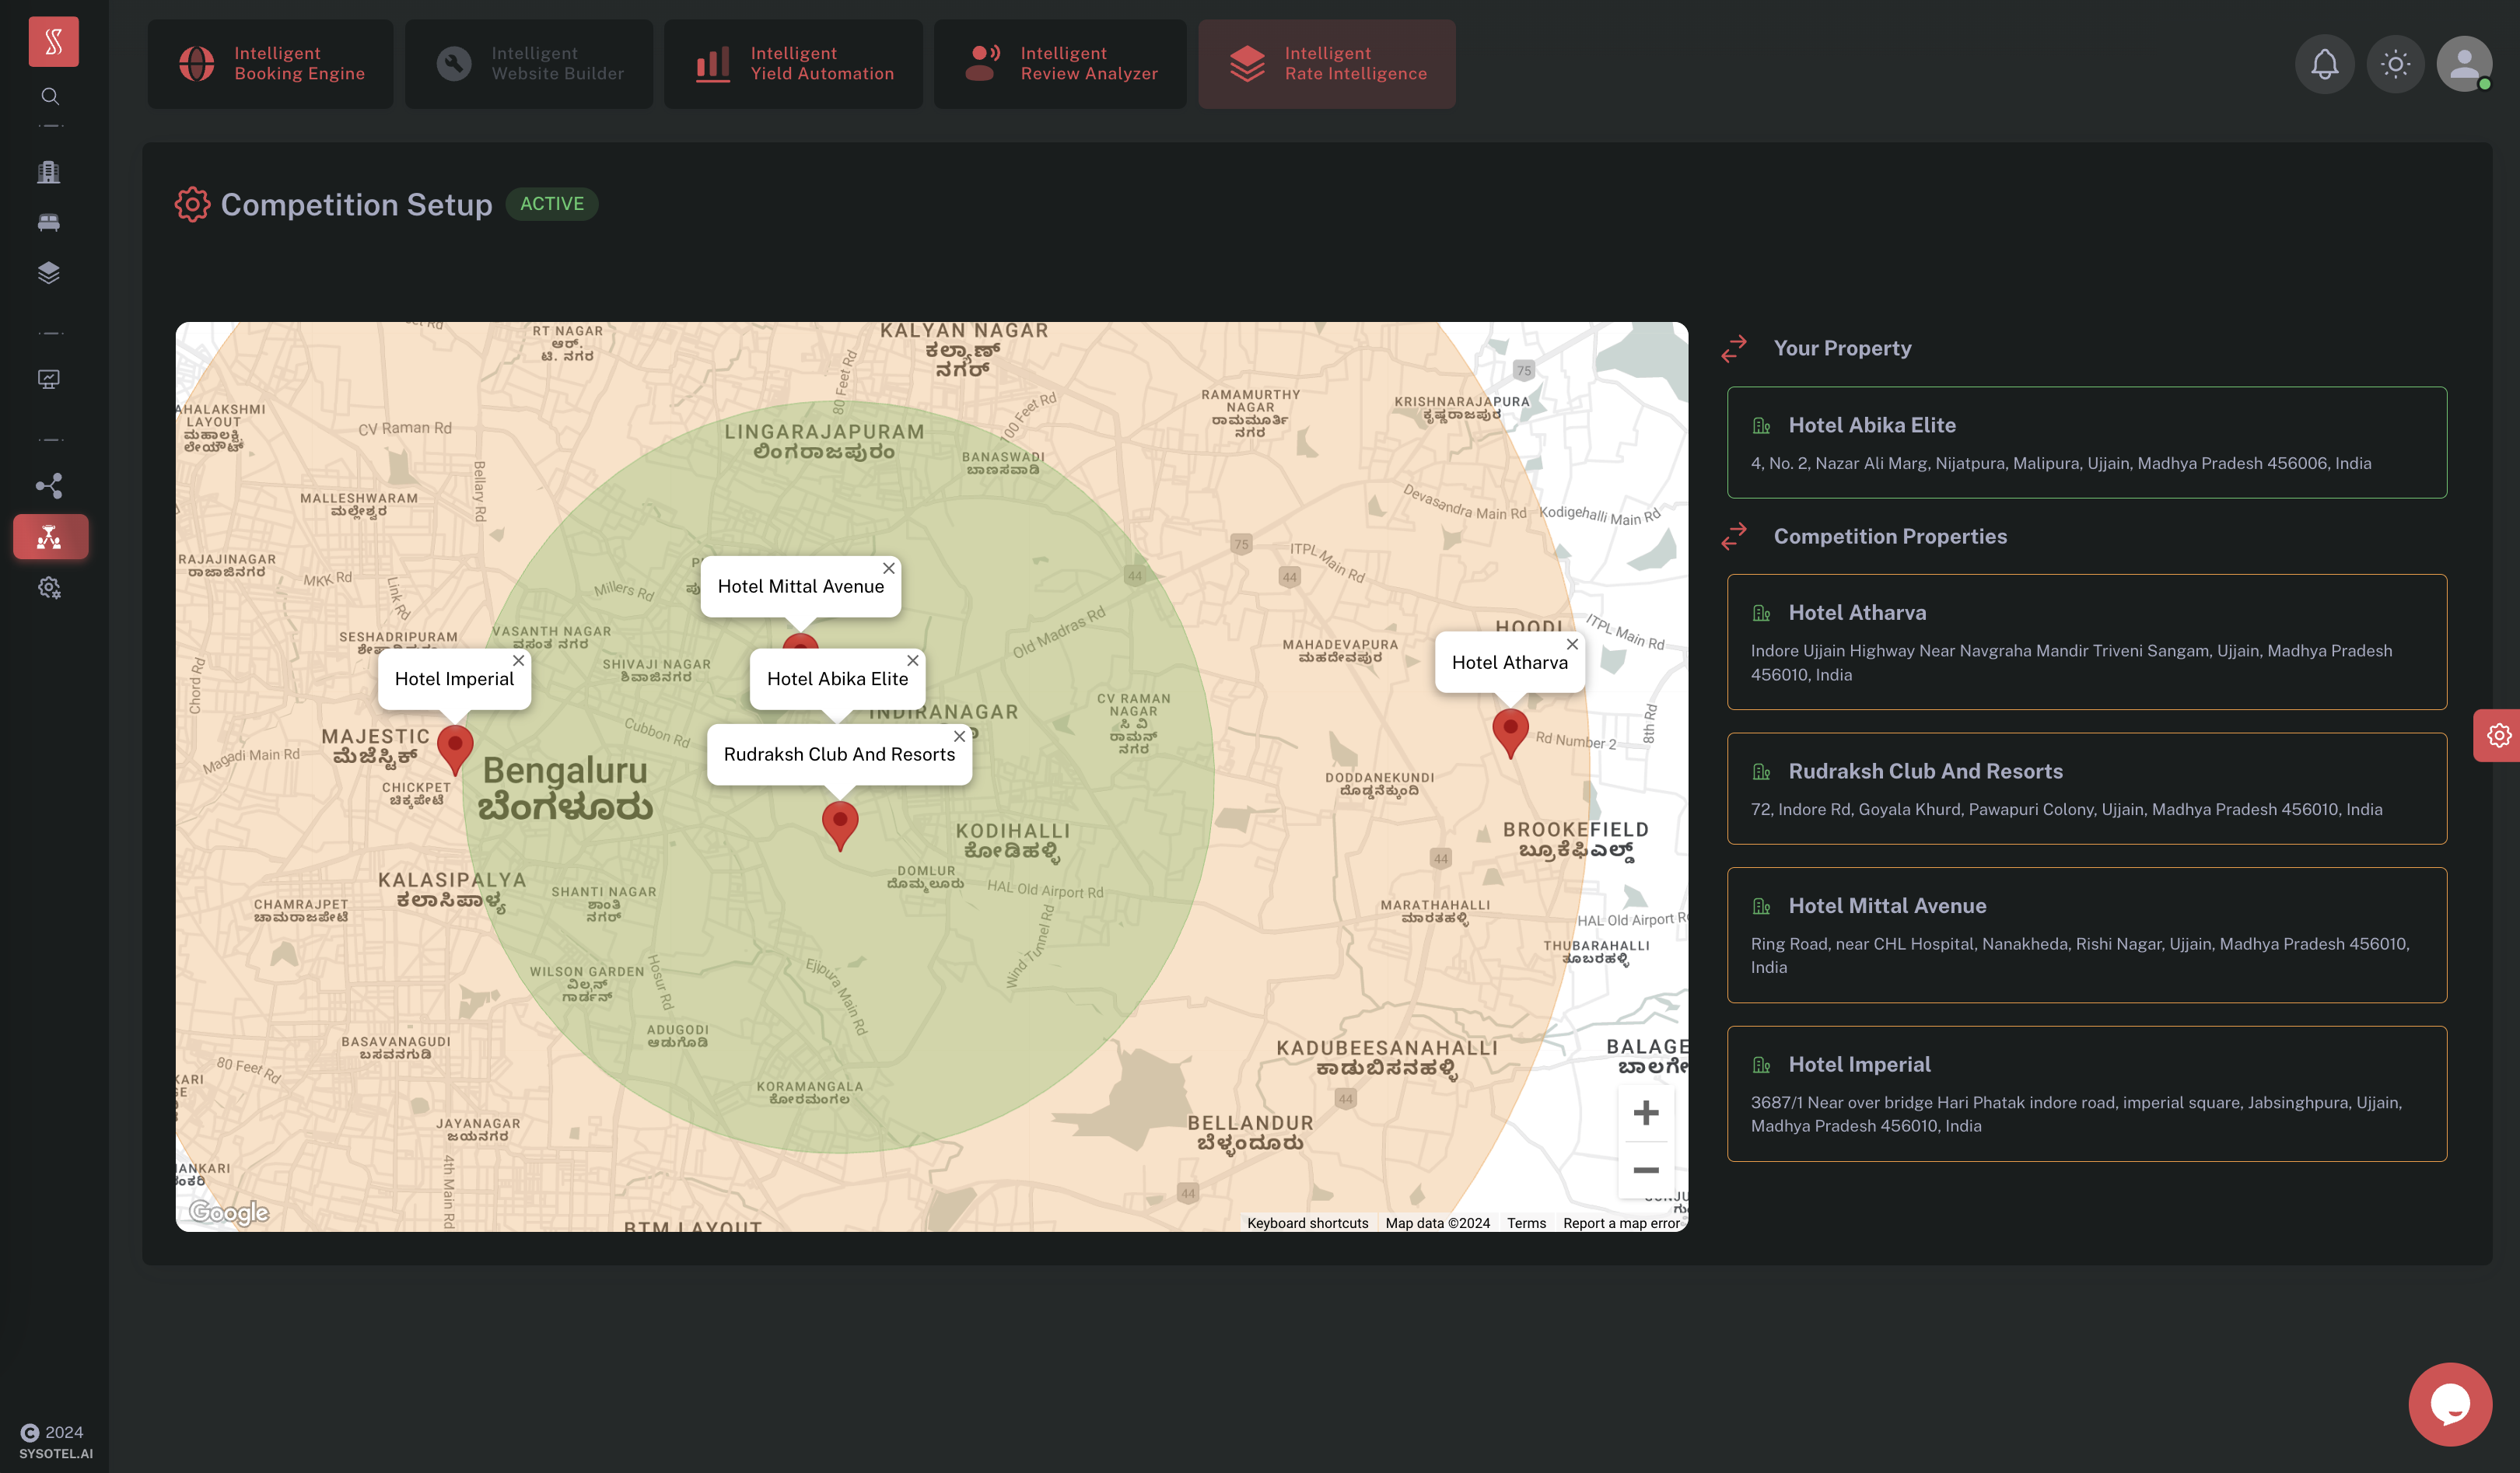Image resolution: width=2520 pixels, height=1473 pixels.
Task: Switch to Intelligent Booking Engine tab
Action: [x=270, y=64]
